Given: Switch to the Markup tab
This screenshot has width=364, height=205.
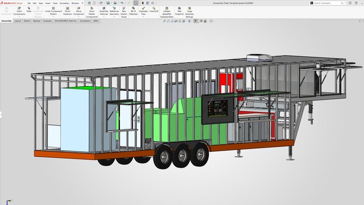Looking at the screenshot, I should pos(36,21).
